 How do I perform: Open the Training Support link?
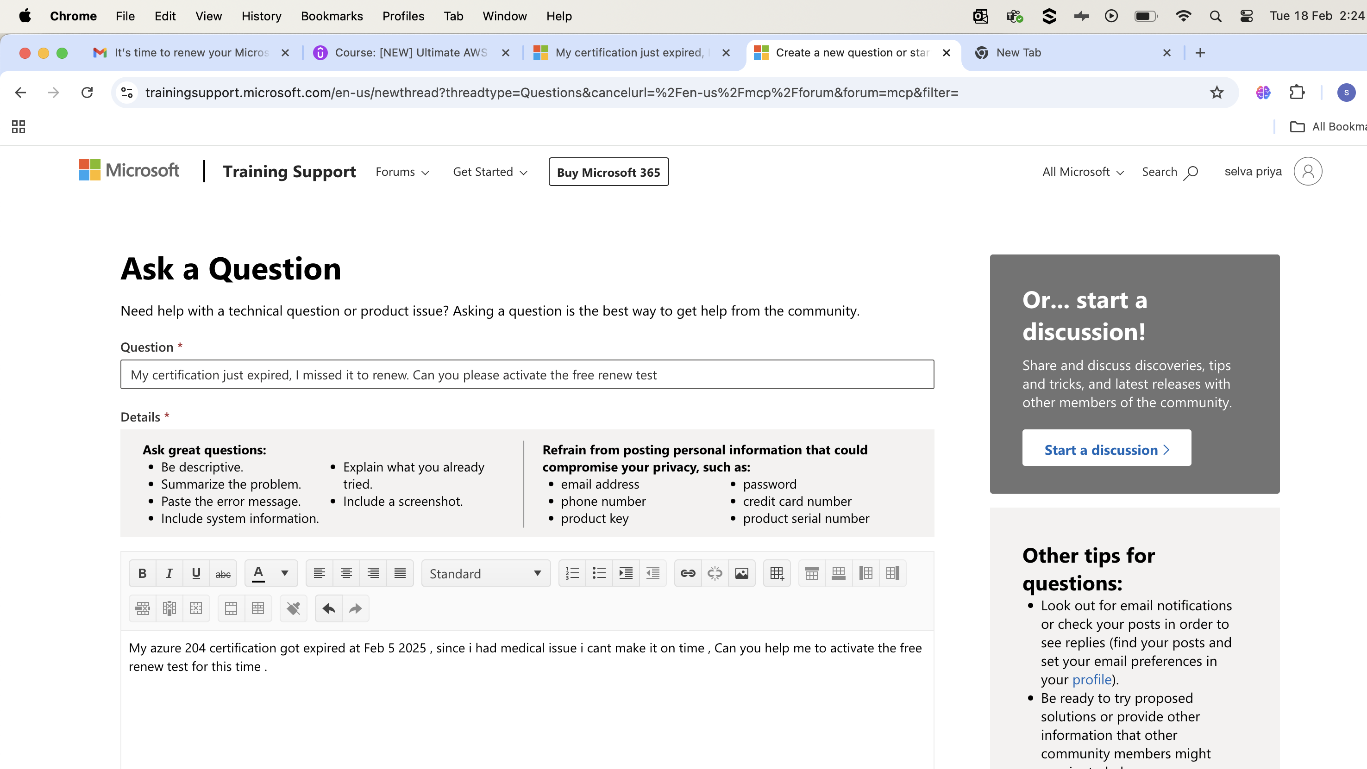[x=289, y=172]
